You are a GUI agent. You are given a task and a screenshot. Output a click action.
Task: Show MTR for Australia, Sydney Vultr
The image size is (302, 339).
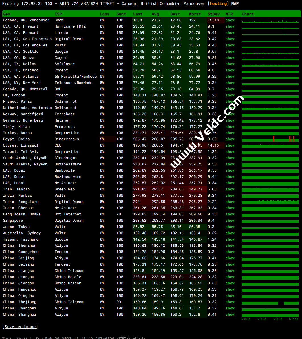pos(230,233)
